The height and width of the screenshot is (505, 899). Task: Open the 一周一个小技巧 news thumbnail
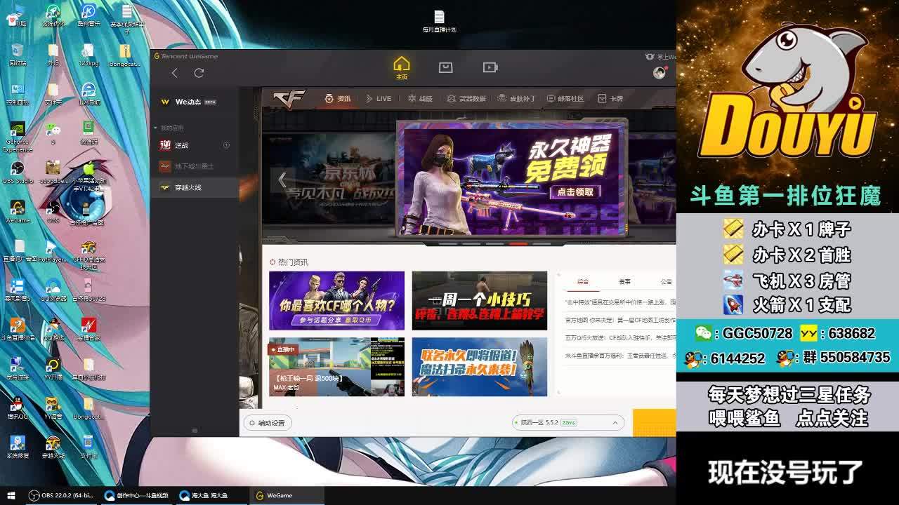(479, 300)
